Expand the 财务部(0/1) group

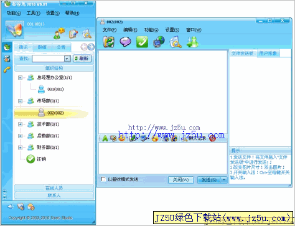[20, 148]
